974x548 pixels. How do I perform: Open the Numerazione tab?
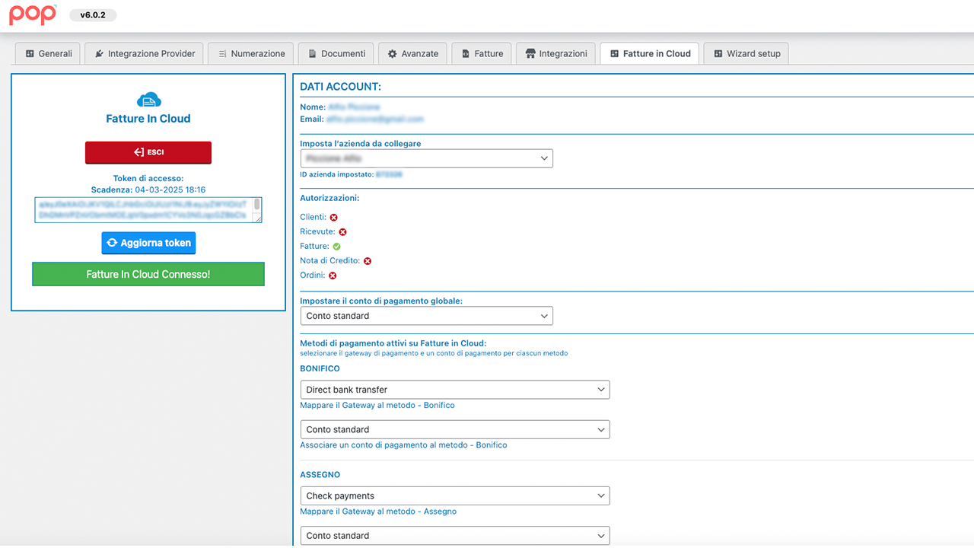251,53
